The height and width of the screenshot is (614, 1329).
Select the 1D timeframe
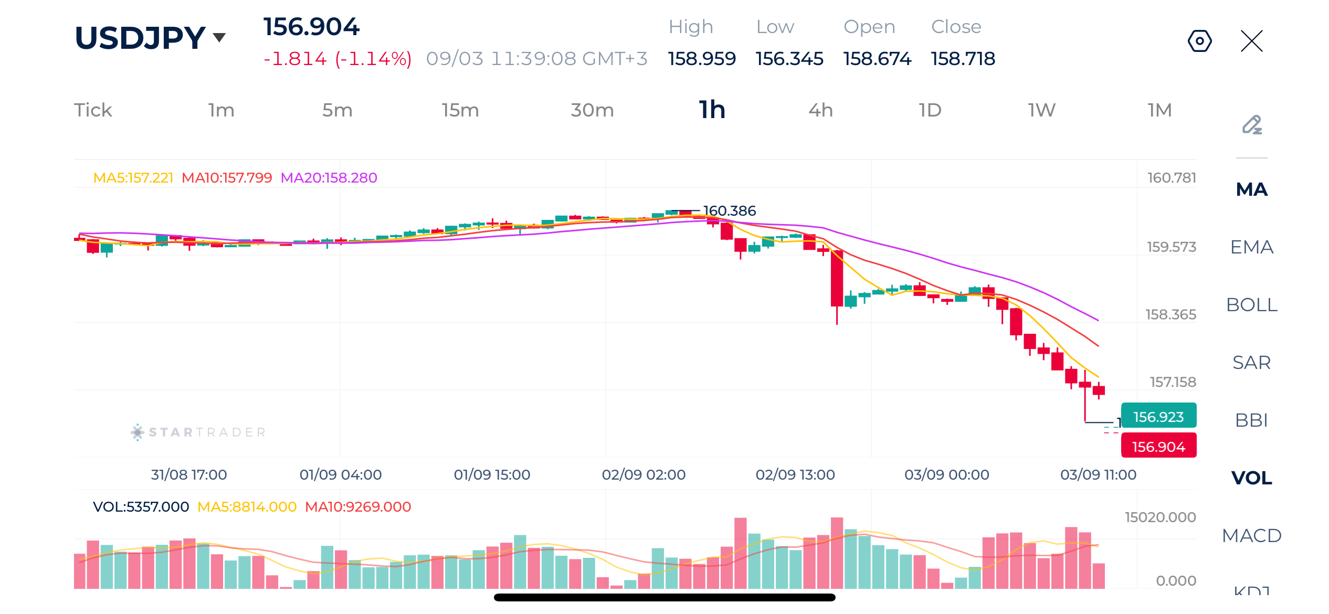[x=930, y=110]
